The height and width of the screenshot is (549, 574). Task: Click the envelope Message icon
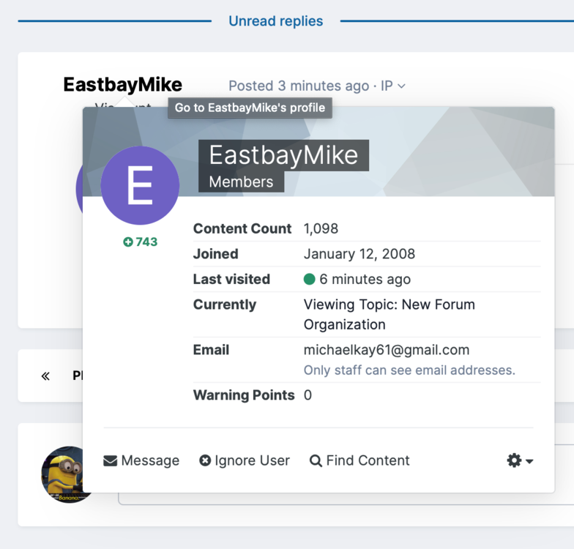tap(111, 461)
